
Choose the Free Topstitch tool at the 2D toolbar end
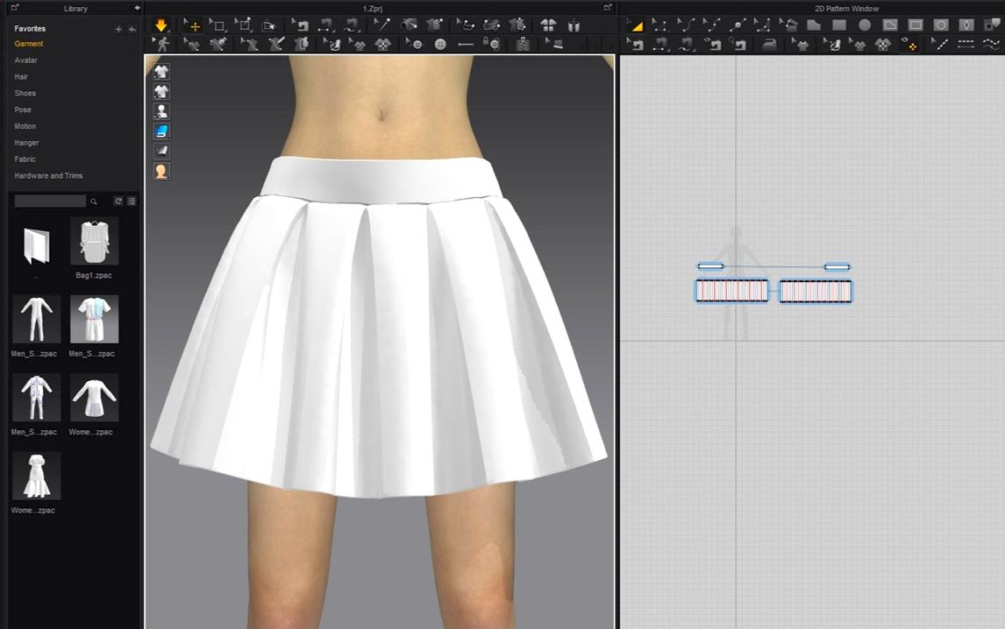click(991, 44)
